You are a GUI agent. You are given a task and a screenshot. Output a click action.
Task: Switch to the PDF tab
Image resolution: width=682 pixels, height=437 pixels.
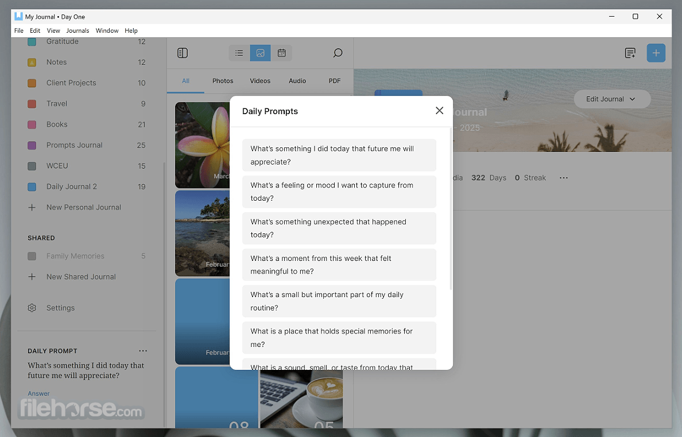coord(335,81)
